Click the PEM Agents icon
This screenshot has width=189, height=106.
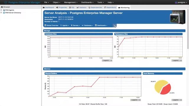click(x=4, y=10)
